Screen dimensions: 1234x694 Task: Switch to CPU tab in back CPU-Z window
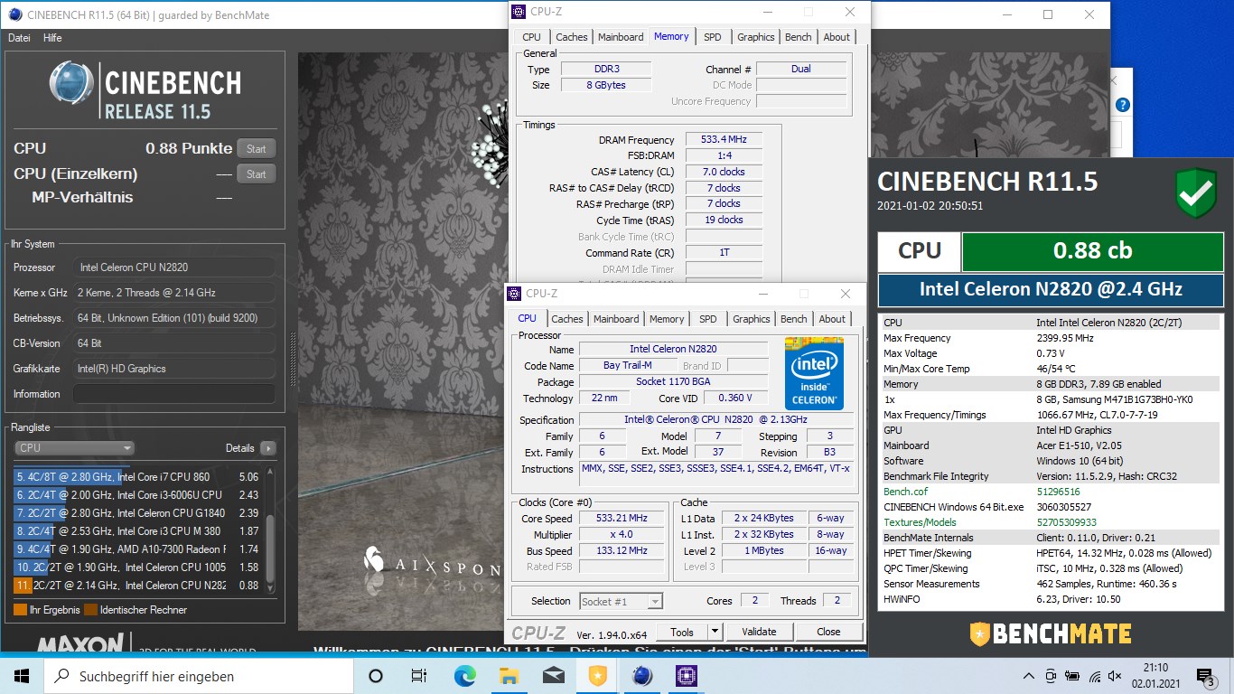pos(532,37)
